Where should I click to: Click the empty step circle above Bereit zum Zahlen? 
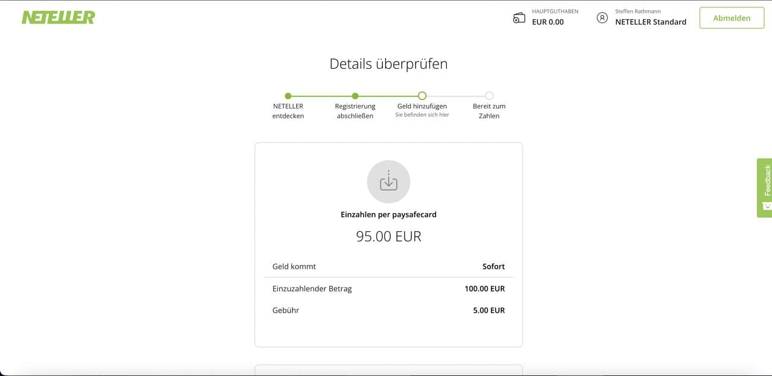tap(489, 95)
